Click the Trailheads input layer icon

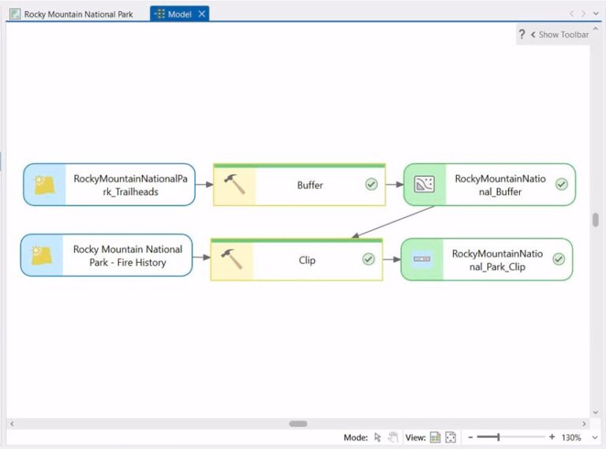(x=44, y=185)
